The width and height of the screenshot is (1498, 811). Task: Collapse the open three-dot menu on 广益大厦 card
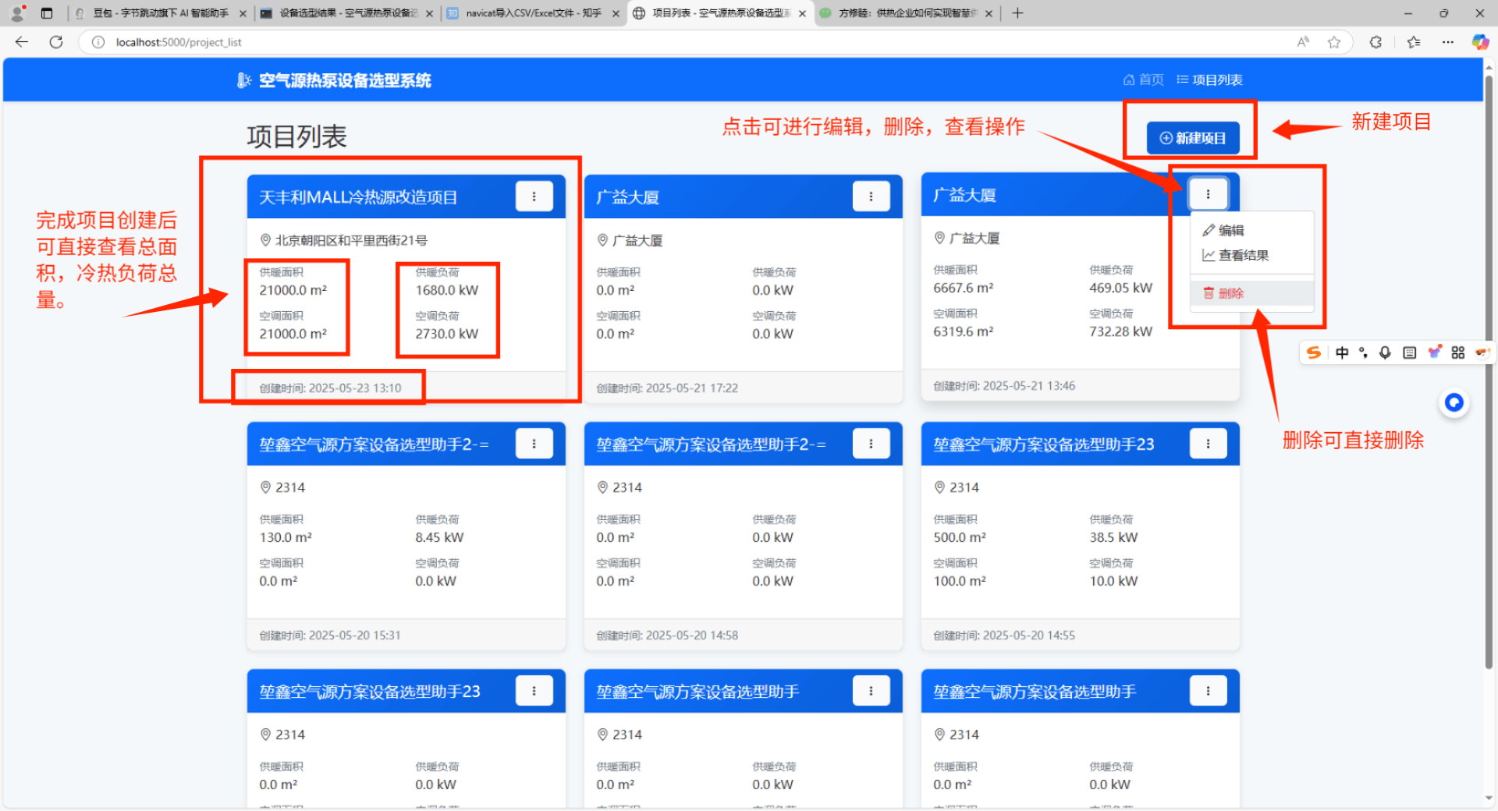1208,194
